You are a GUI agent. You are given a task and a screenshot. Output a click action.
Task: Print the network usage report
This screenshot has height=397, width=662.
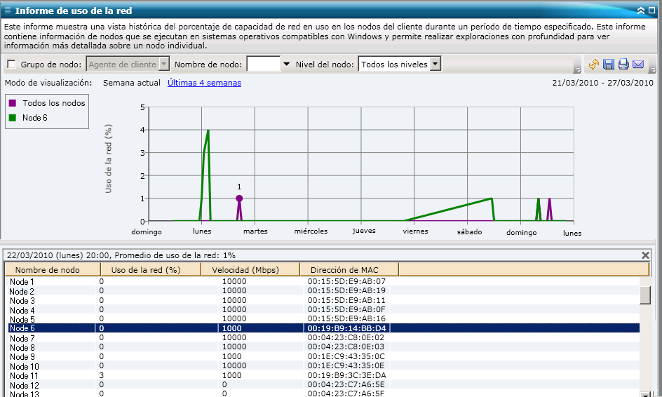pos(623,65)
